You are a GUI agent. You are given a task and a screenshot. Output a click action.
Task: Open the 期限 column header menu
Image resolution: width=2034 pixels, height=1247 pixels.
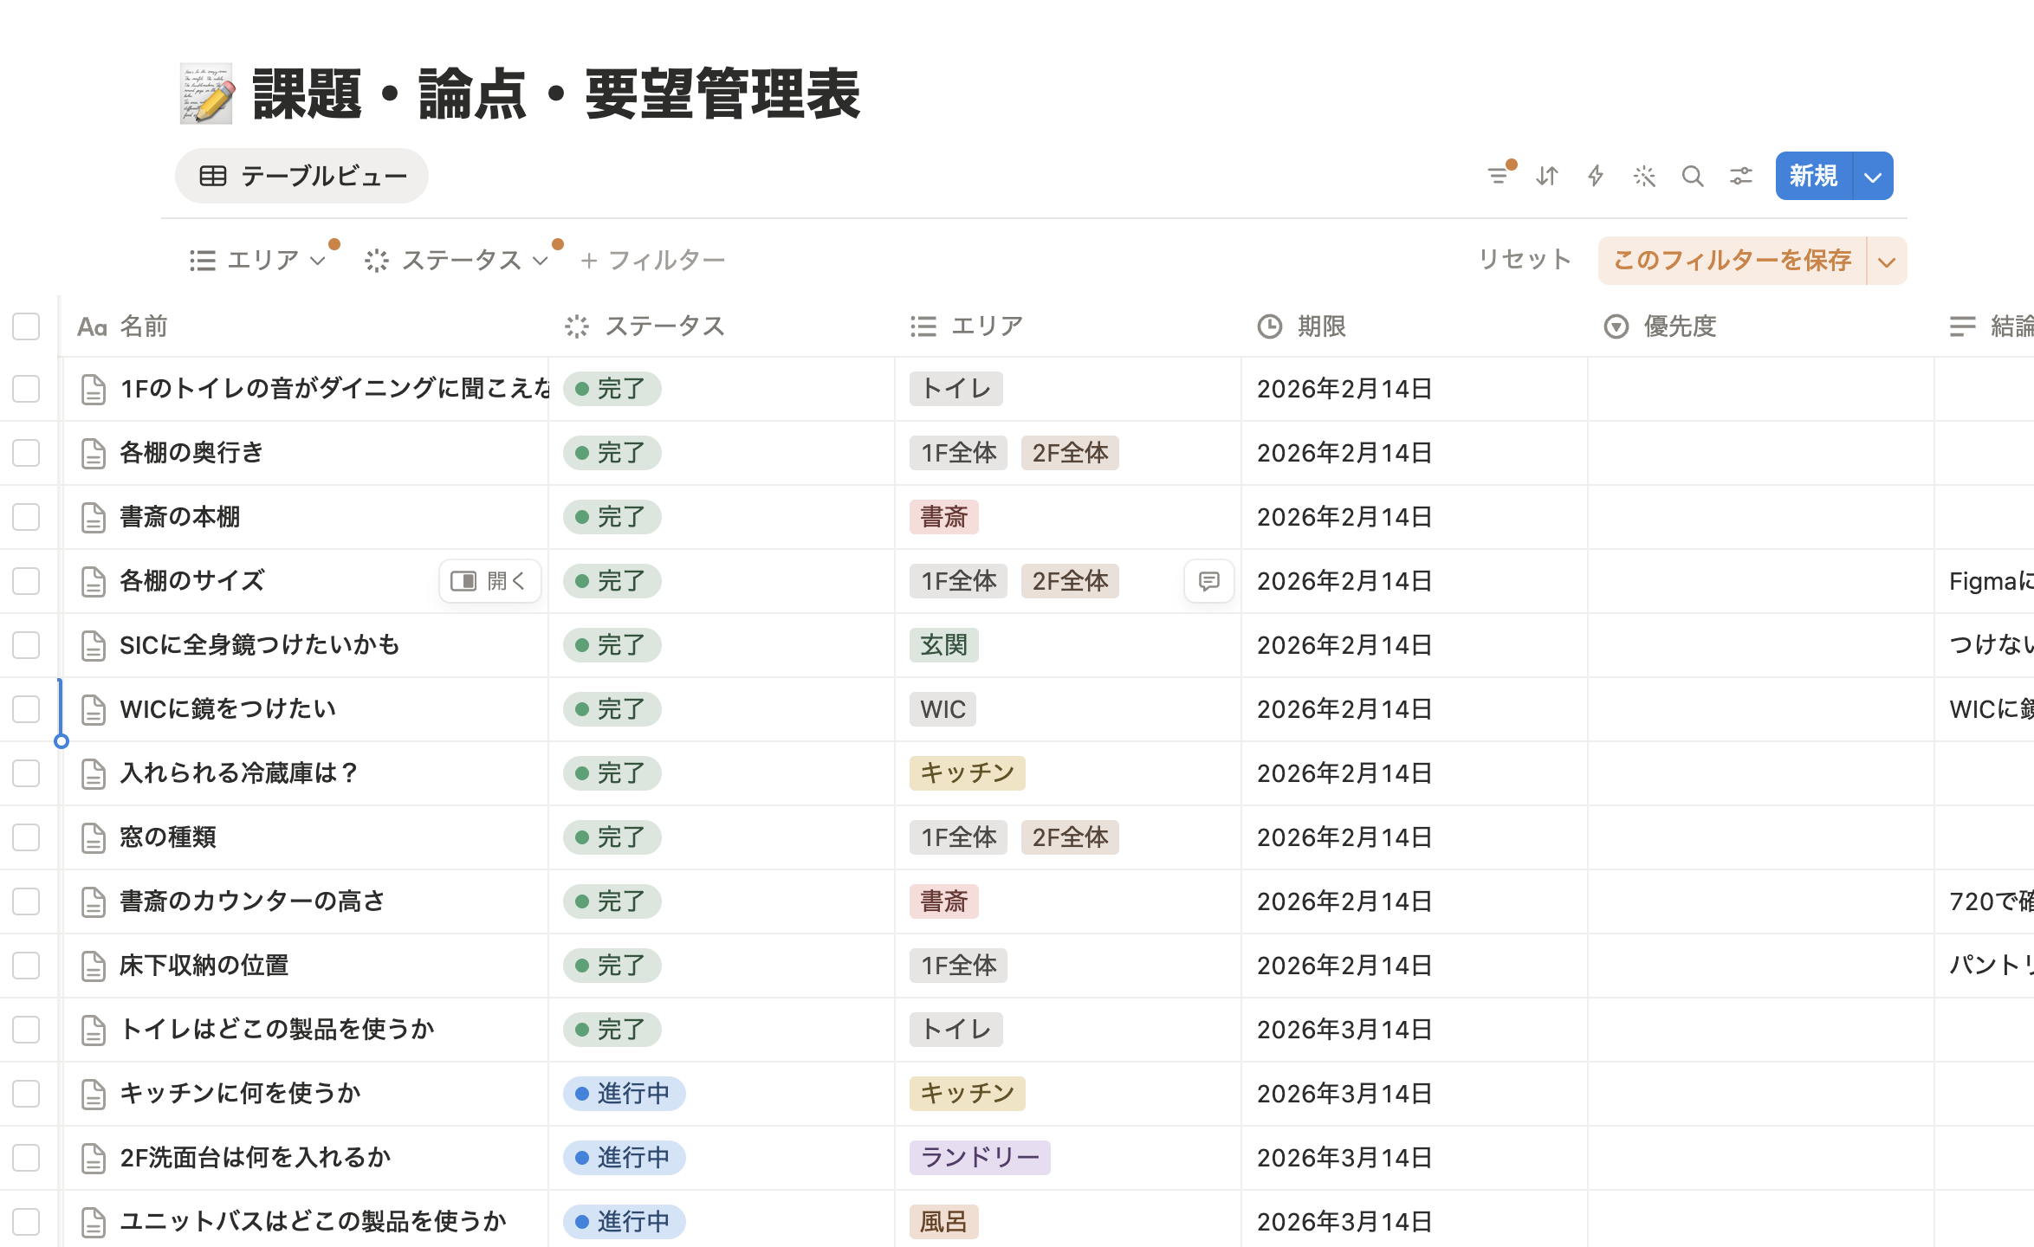point(1414,326)
